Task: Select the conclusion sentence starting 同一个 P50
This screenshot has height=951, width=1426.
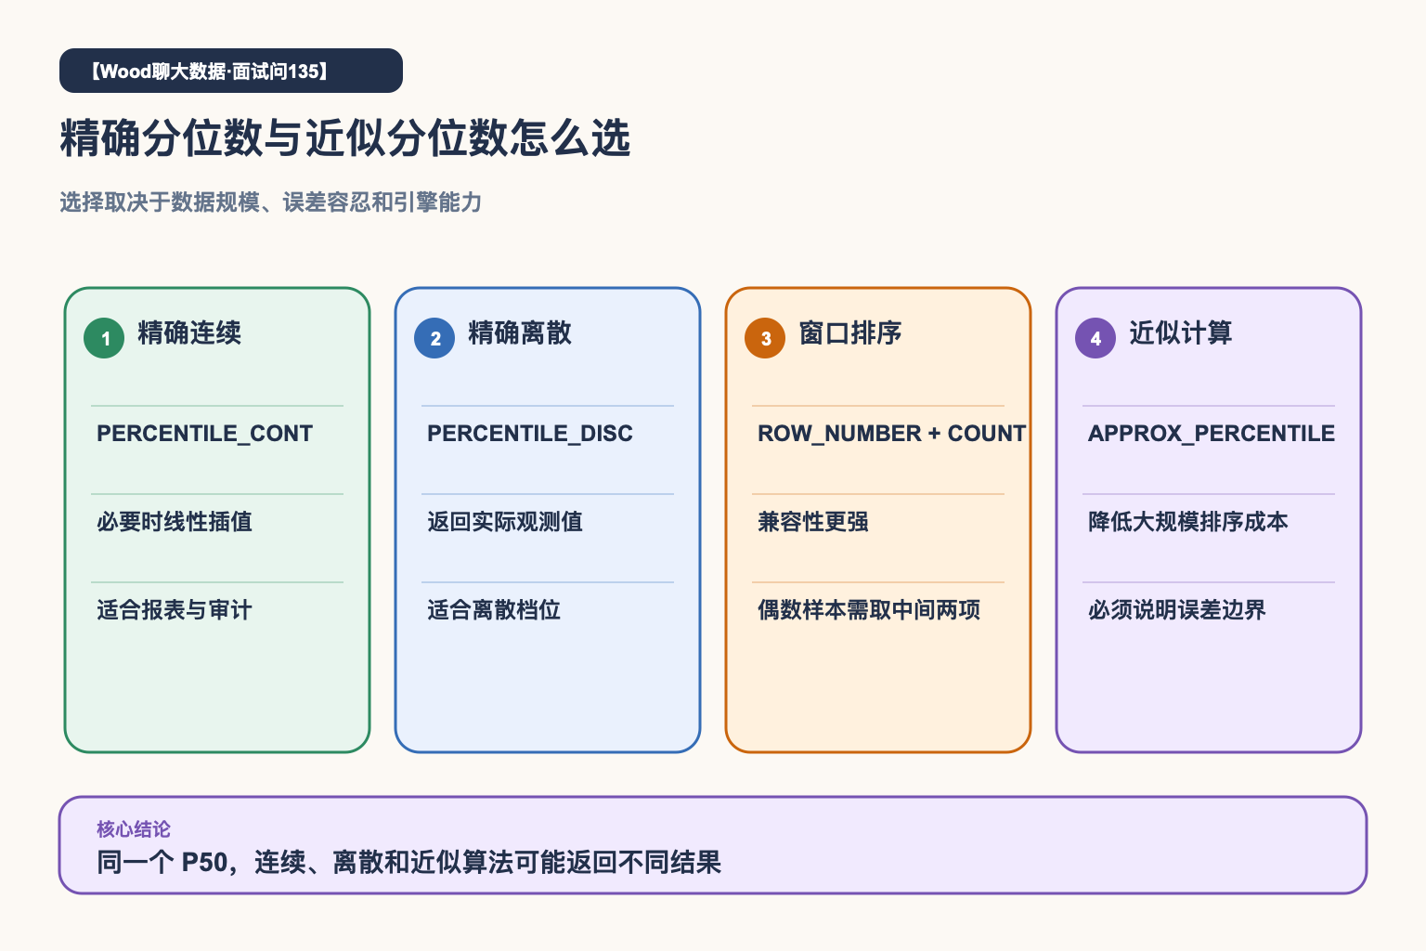Action: (409, 863)
